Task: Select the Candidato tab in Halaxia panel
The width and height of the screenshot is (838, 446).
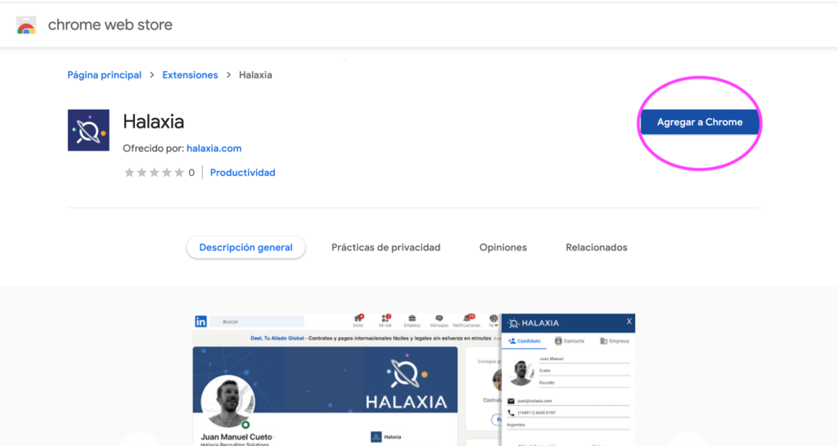Action: [x=525, y=340]
